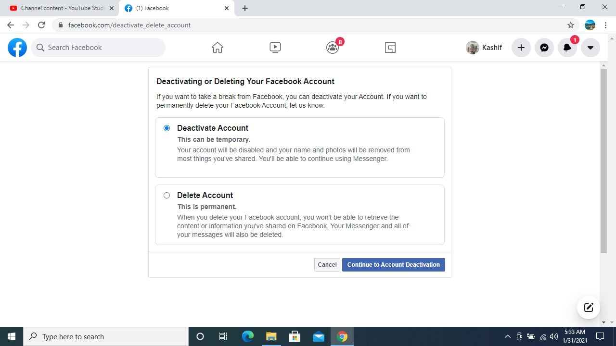Image resolution: width=616 pixels, height=346 pixels.
Task: Open the Kashif profile link
Action: [484, 48]
